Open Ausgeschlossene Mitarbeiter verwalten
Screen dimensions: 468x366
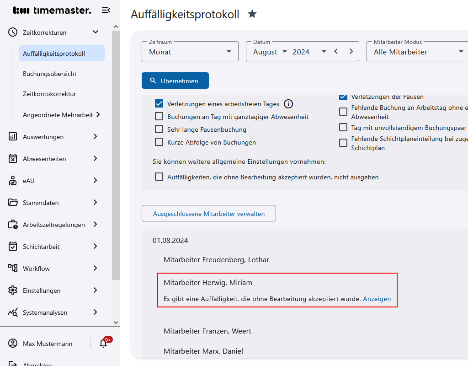click(x=208, y=213)
